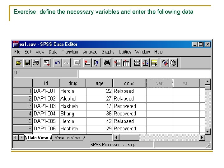The image size is (224, 168).
Task: Click the Goto Chart icon
Action: click(77, 63)
